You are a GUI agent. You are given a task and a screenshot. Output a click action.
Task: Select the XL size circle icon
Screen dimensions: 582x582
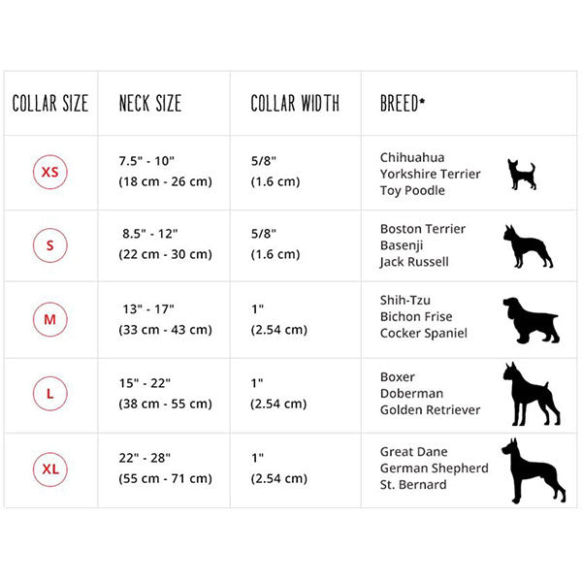(49, 469)
